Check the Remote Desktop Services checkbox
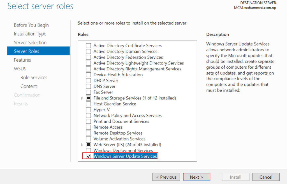The width and height of the screenshot is (287, 184). click(x=89, y=133)
